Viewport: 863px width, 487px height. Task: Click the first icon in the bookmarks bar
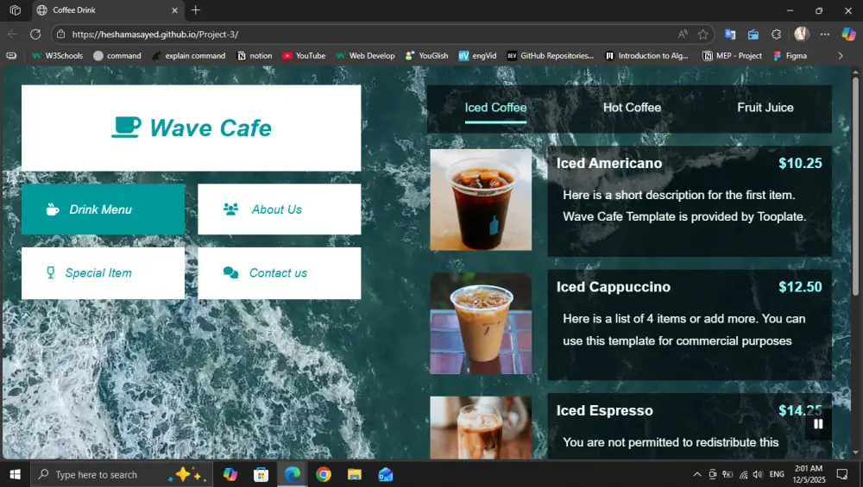[x=11, y=55]
